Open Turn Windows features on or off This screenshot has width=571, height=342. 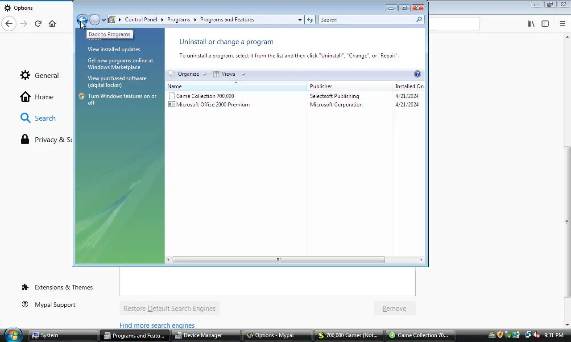(x=122, y=99)
